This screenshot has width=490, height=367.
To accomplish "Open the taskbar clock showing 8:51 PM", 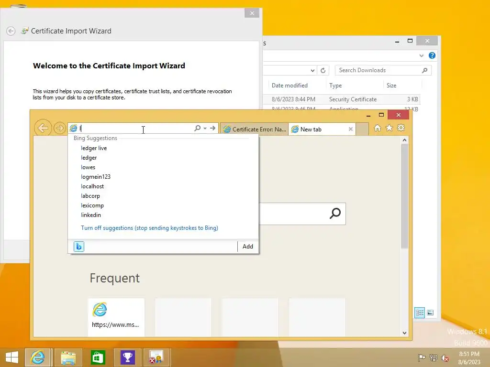I will [x=469, y=357].
